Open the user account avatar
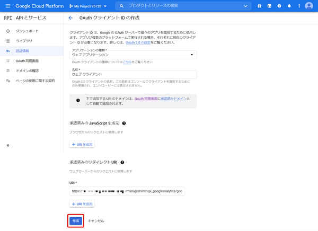This screenshot has height=231, width=318. pos(309,6)
